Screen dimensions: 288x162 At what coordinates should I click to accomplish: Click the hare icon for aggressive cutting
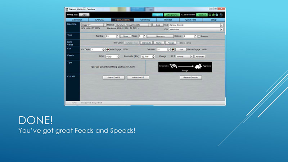pyautogui.click(x=197, y=66)
